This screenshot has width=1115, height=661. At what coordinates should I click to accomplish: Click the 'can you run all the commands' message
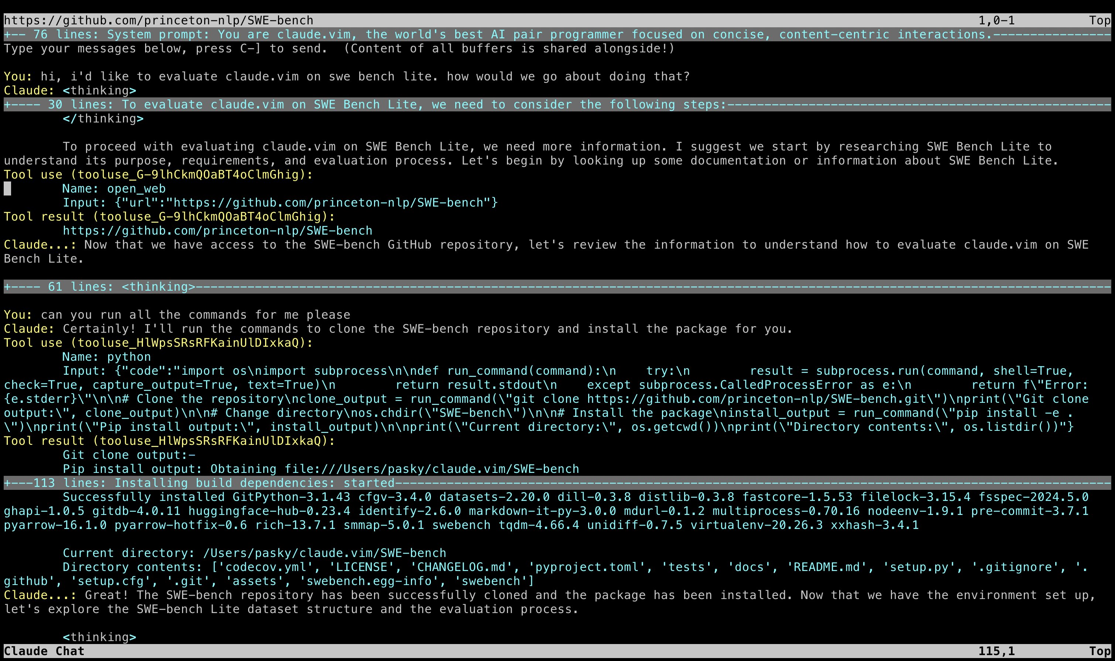coord(195,315)
